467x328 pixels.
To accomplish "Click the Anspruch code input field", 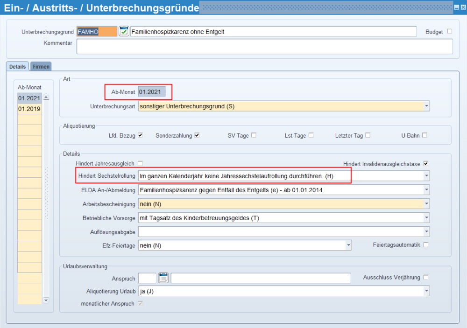I will coord(147,278).
